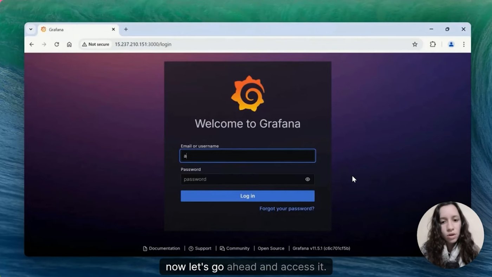Reload the Grafana login page
Viewport: 492px width, 277px height.
[x=57, y=44]
